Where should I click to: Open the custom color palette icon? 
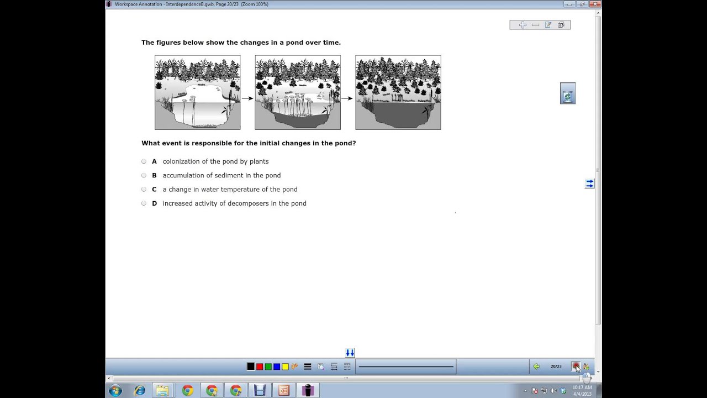coord(294,366)
